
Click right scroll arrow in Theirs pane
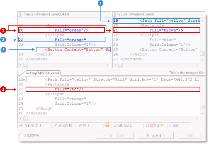(108, 65)
